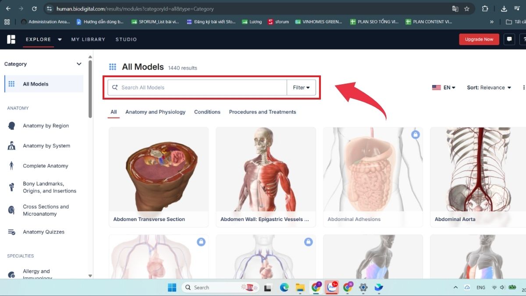Open the chat feedback icon in header

coord(509,39)
